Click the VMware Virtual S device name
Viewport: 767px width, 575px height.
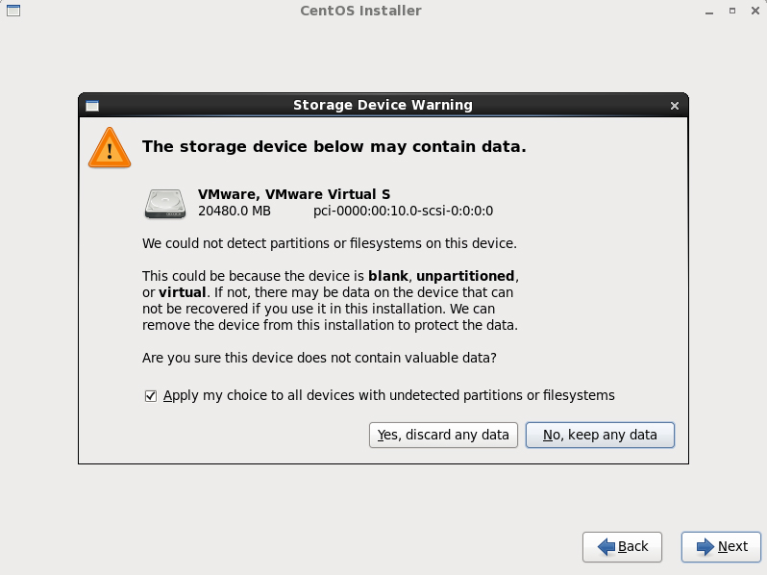294,194
